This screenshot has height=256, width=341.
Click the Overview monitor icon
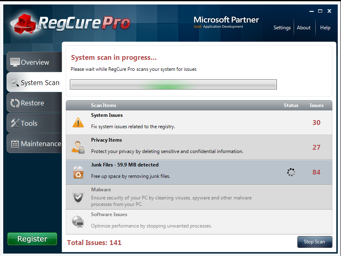(x=15, y=62)
